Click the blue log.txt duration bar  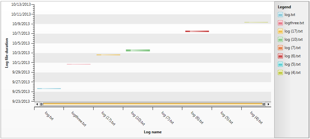click(49, 88)
